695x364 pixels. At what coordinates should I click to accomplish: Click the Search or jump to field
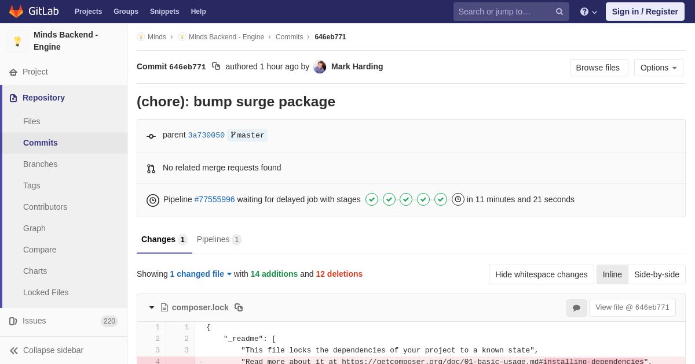tap(504, 12)
